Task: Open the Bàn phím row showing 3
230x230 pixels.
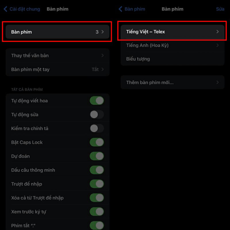Action: [x=57, y=32]
